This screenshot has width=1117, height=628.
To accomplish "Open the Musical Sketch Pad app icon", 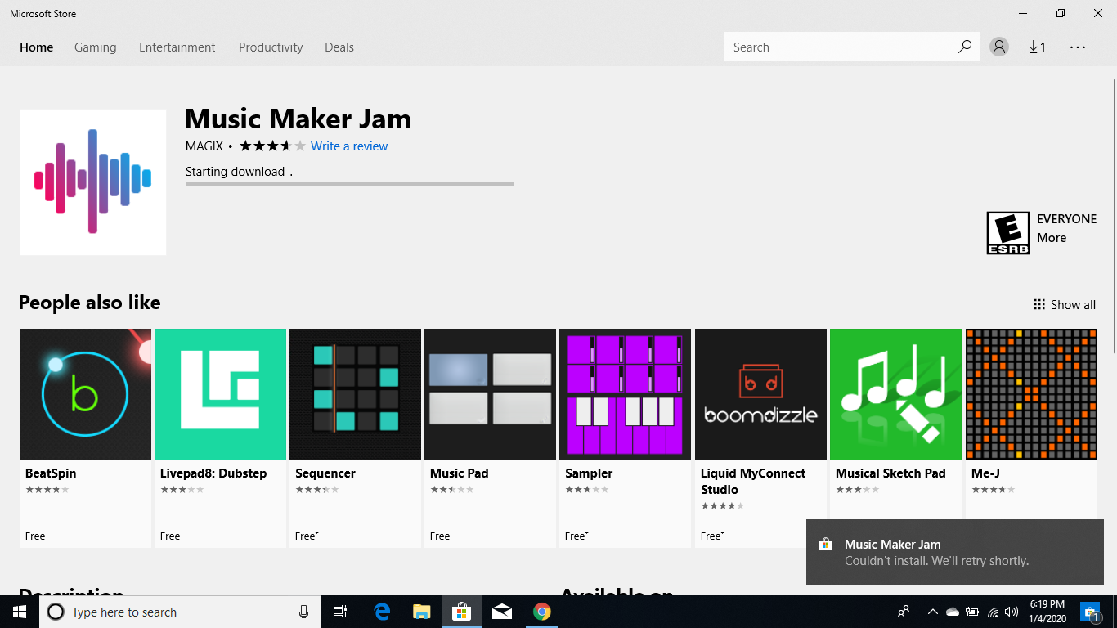I will coord(895,394).
